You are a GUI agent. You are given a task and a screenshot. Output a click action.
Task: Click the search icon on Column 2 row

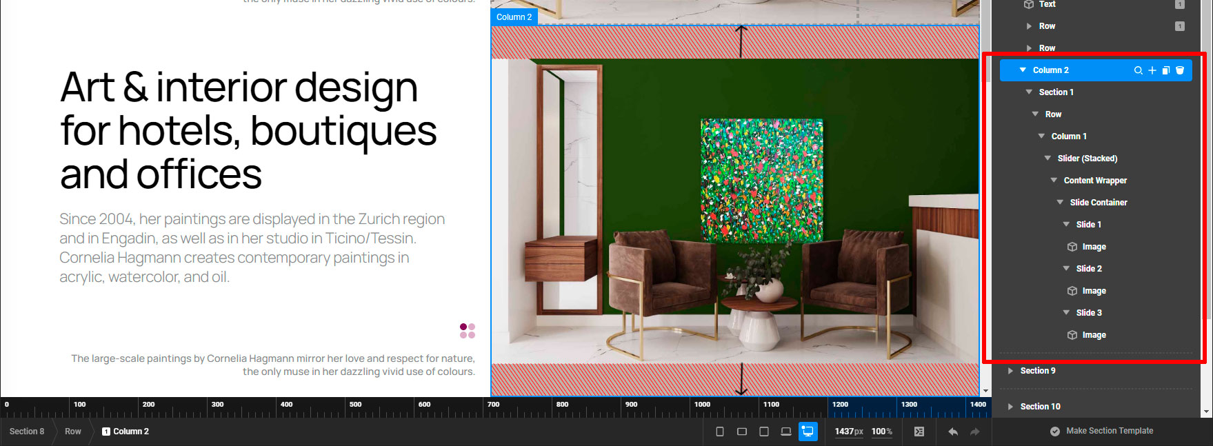point(1138,70)
